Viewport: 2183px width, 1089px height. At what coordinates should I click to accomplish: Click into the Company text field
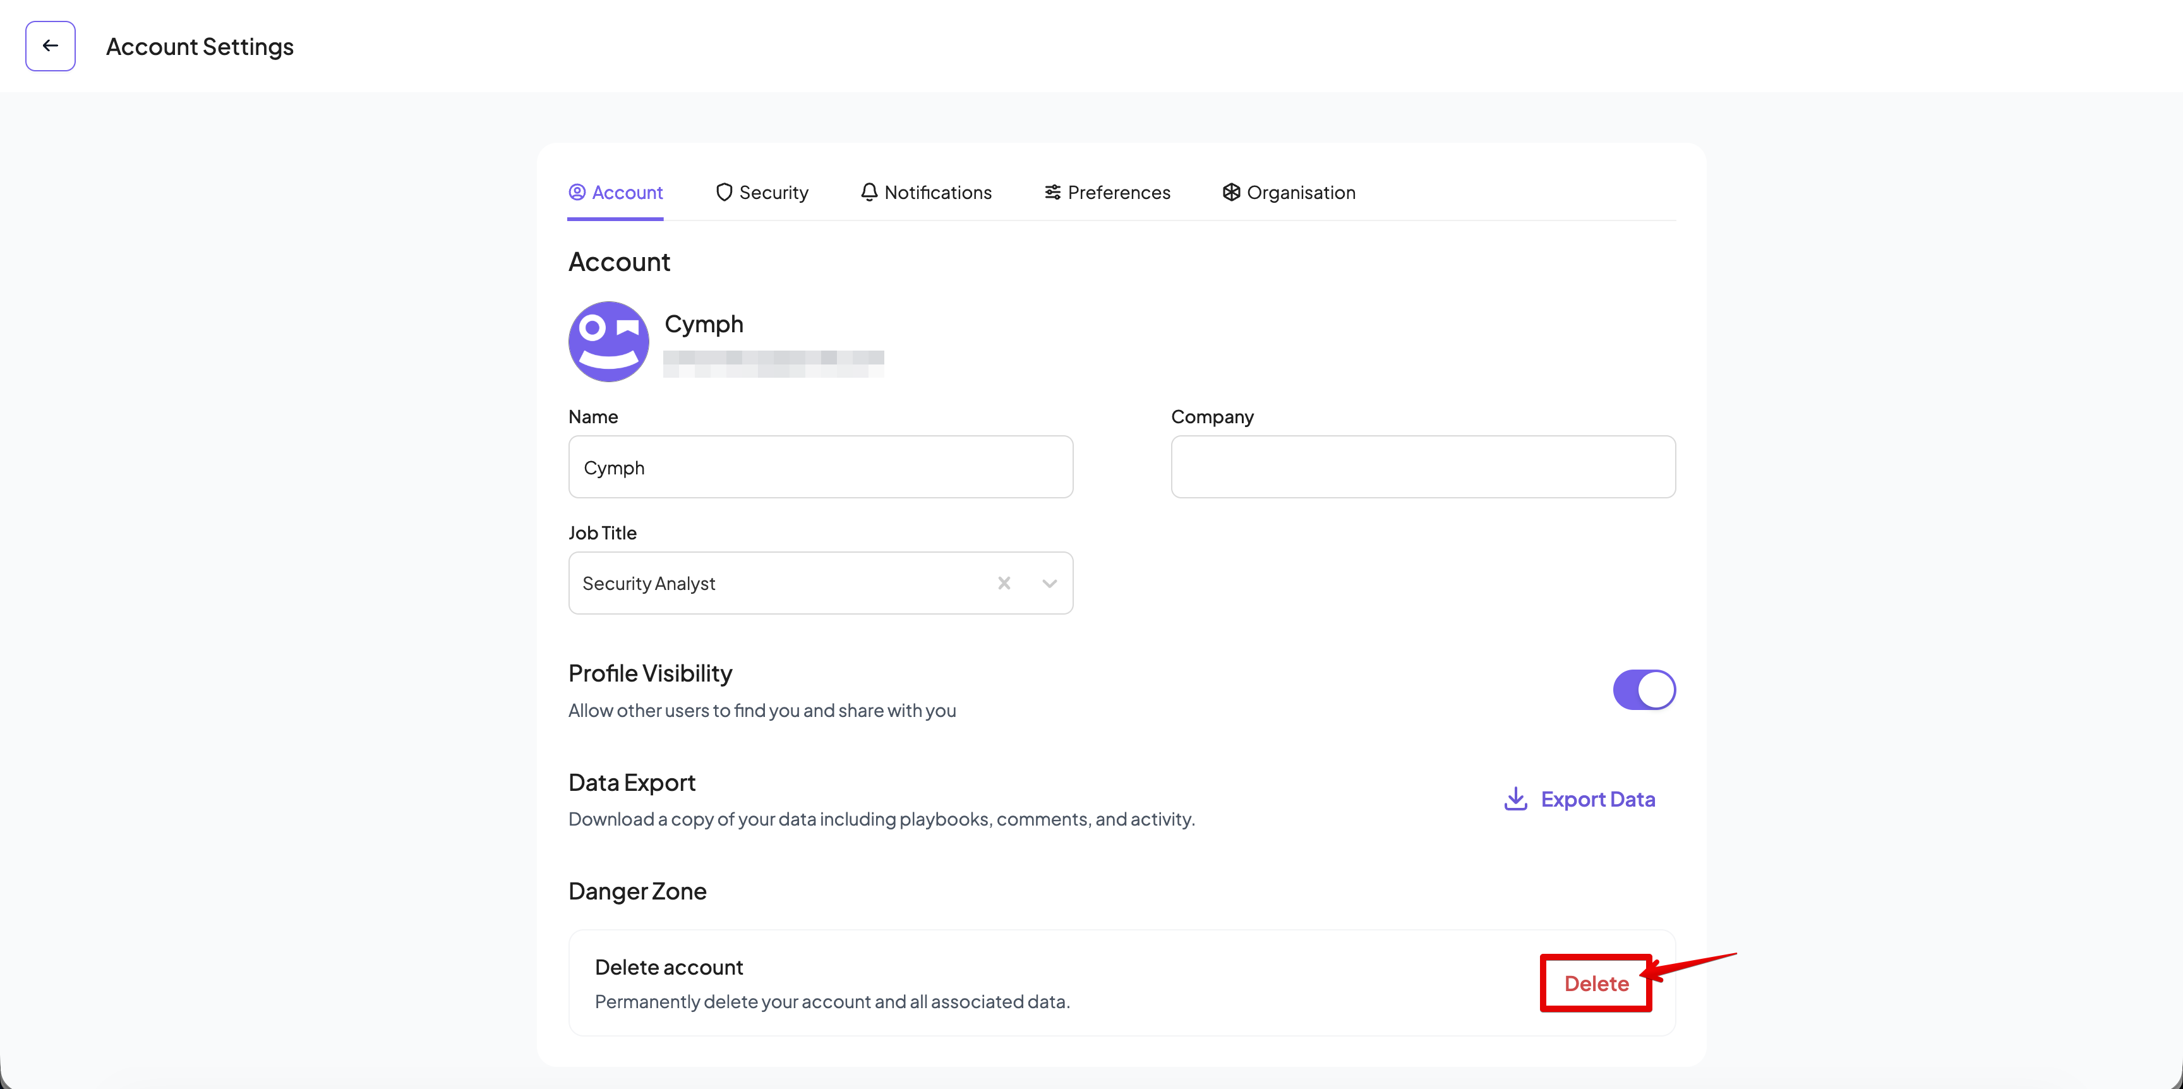(x=1422, y=467)
